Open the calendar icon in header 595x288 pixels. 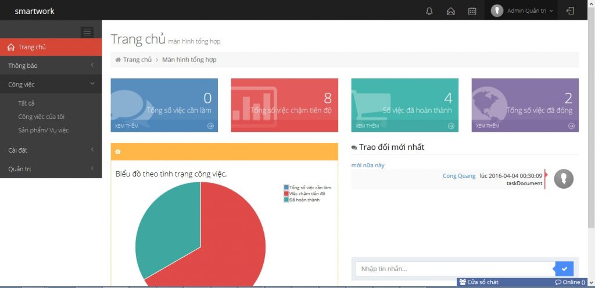pos(472,11)
